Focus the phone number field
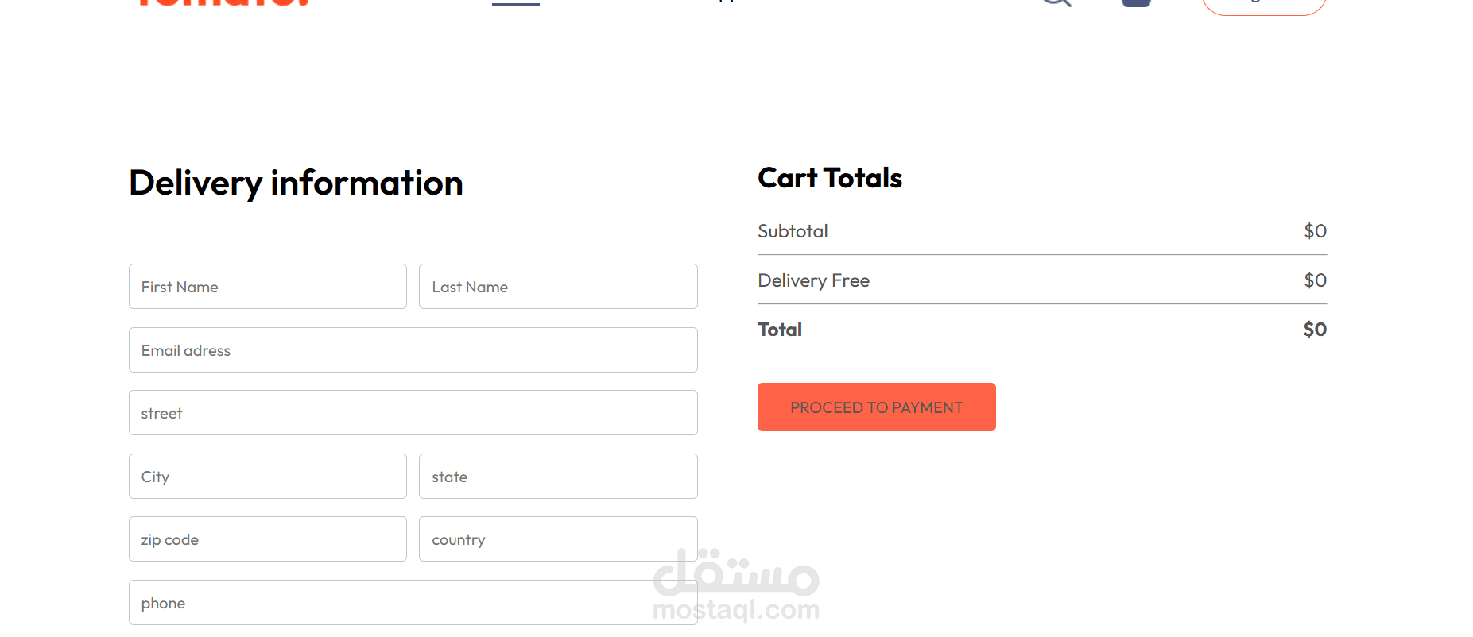 pyautogui.click(x=413, y=603)
